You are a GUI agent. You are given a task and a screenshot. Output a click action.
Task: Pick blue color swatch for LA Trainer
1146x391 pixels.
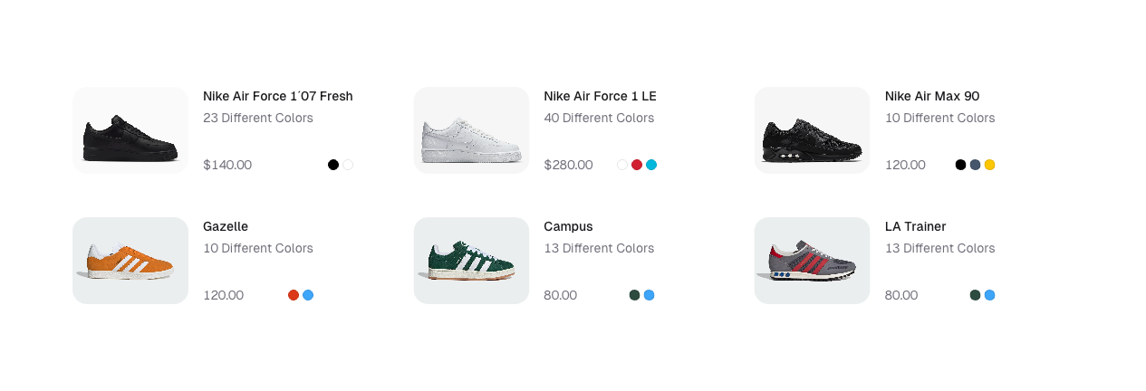[x=989, y=295]
